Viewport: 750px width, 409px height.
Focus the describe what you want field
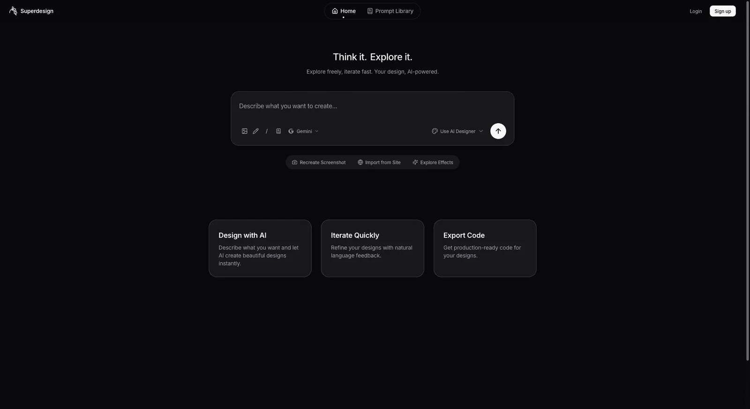(x=372, y=106)
